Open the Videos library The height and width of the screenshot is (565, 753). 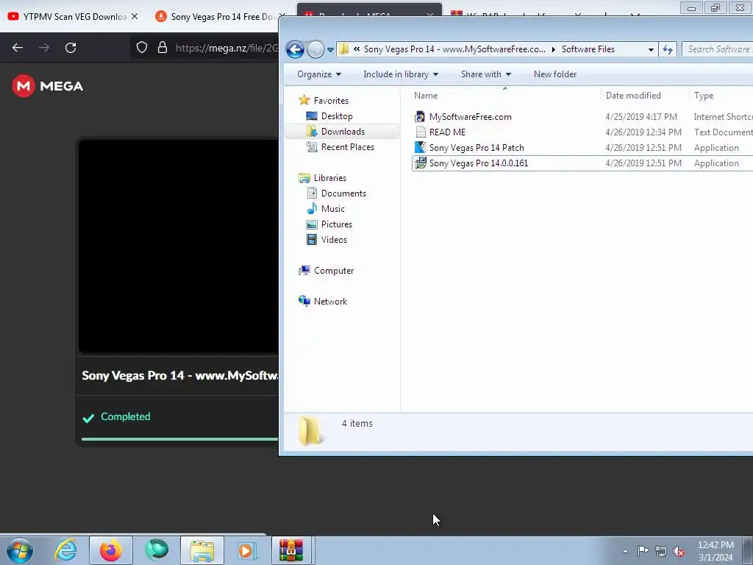click(x=334, y=239)
